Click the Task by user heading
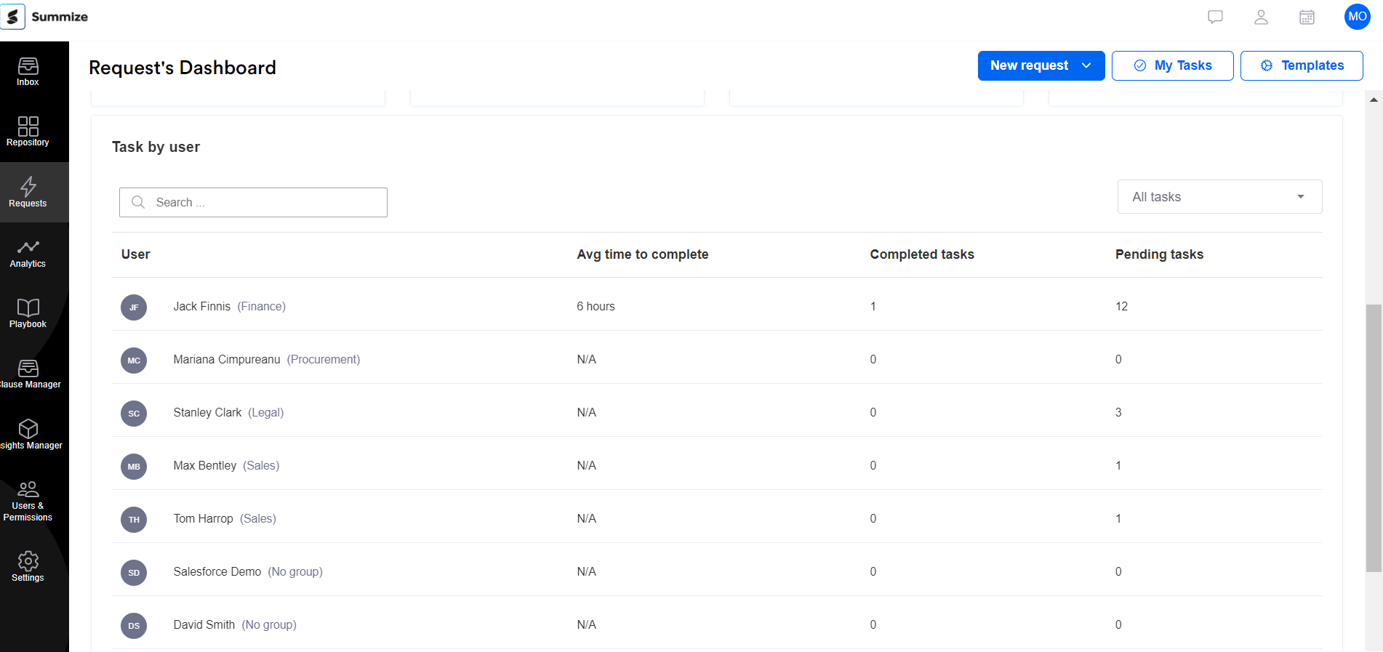The height and width of the screenshot is (652, 1383). point(156,147)
